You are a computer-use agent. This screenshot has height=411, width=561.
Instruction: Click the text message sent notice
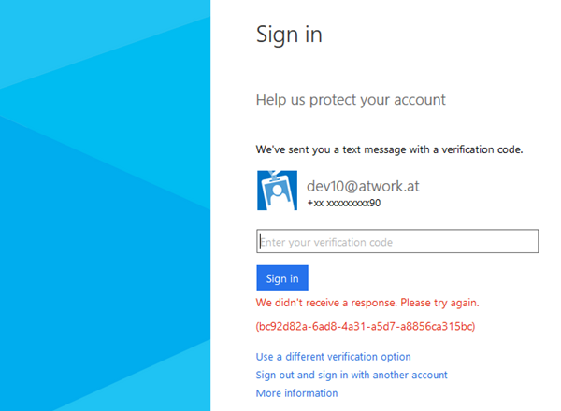pyautogui.click(x=389, y=149)
